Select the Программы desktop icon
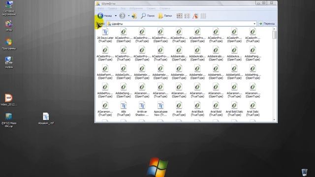The width and height of the screenshot is (315, 177). tap(9, 44)
